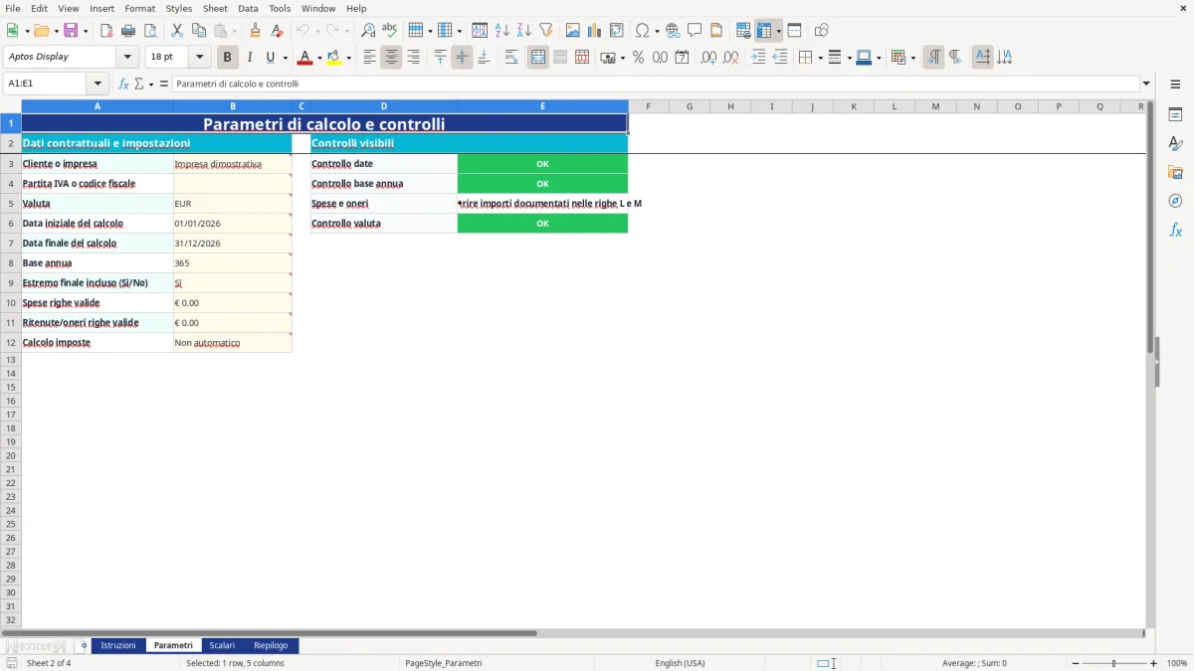Switch to the Scalari sheet tab
1194x671 pixels.
click(222, 645)
